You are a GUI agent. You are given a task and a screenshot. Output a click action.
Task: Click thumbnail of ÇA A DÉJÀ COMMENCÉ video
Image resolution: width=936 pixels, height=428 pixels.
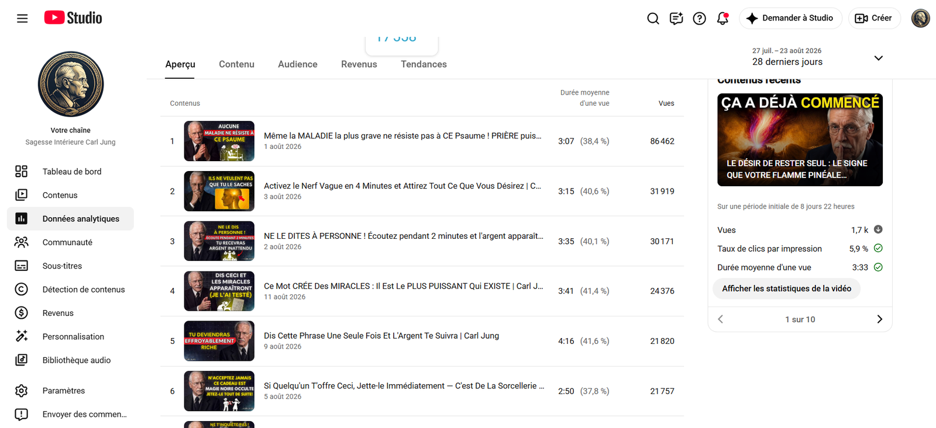coord(800,140)
